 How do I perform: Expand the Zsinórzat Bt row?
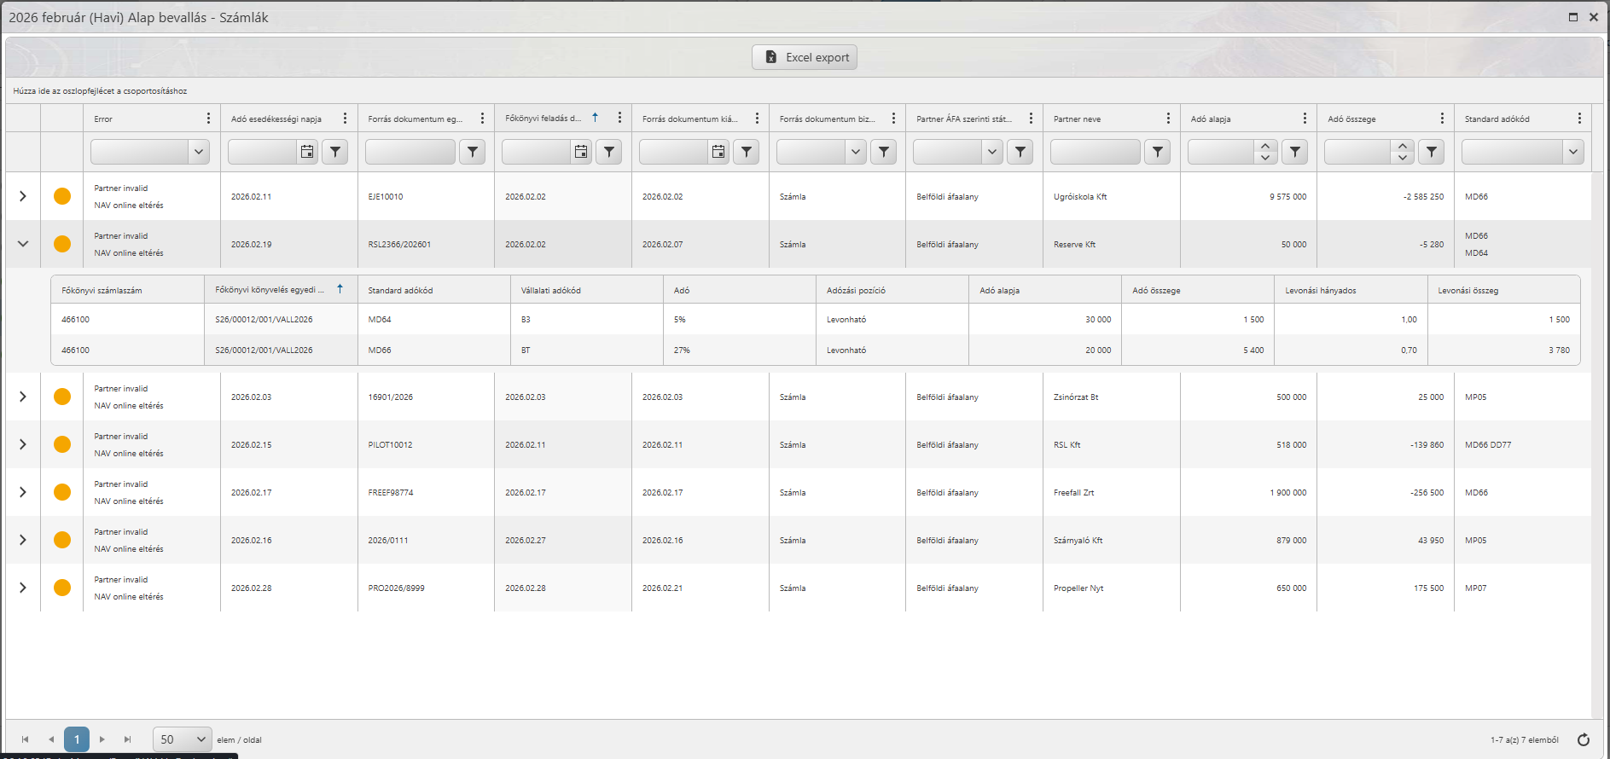23,397
